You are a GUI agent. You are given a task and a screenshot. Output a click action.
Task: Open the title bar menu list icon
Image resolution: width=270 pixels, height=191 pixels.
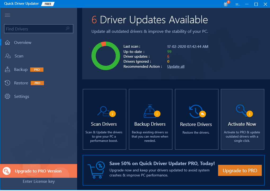click(237, 4)
